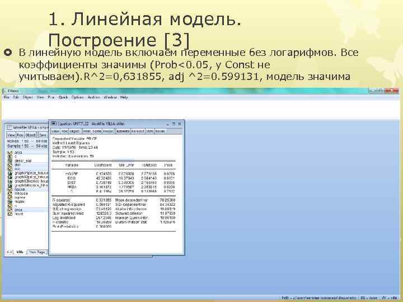Click Save button in Workfile window
The image size is (403, 302).
[43, 135]
